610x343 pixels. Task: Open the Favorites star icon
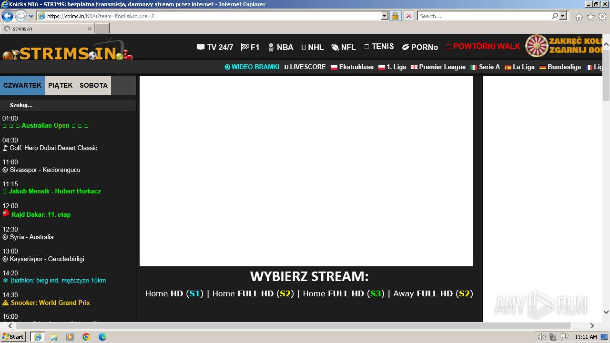tap(590, 17)
